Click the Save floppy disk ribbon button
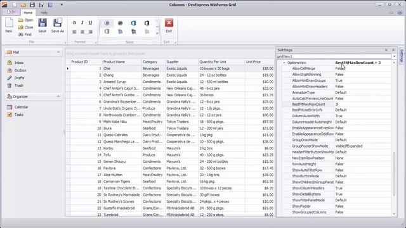Image resolution: width=406 pixels, height=228 pixels. pos(43,25)
